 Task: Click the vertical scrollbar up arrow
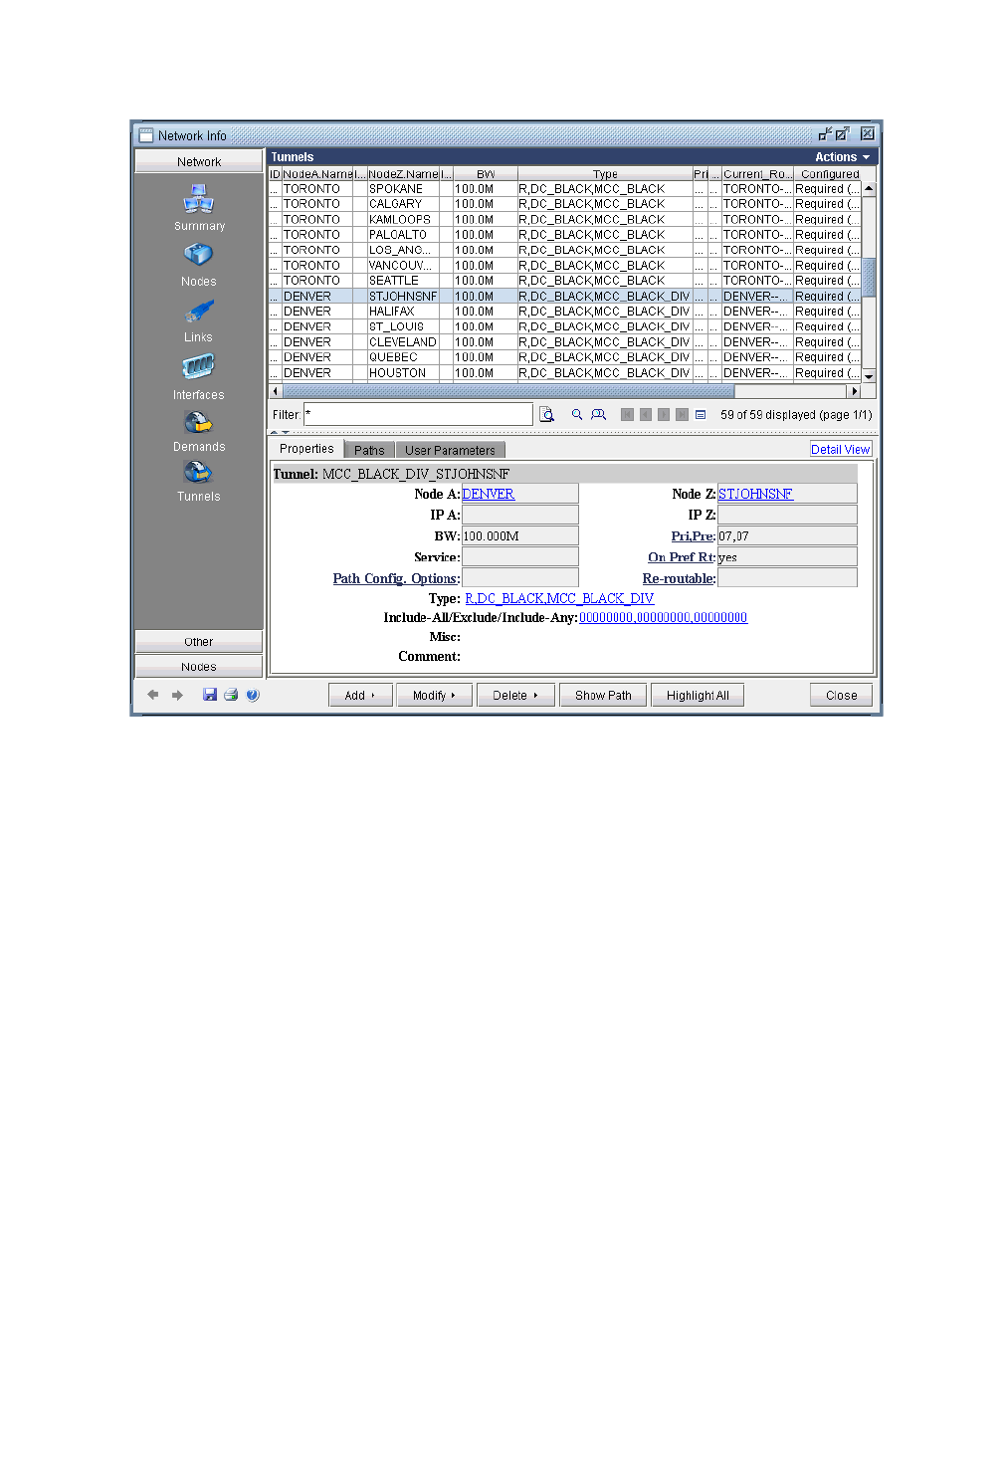[x=869, y=188]
